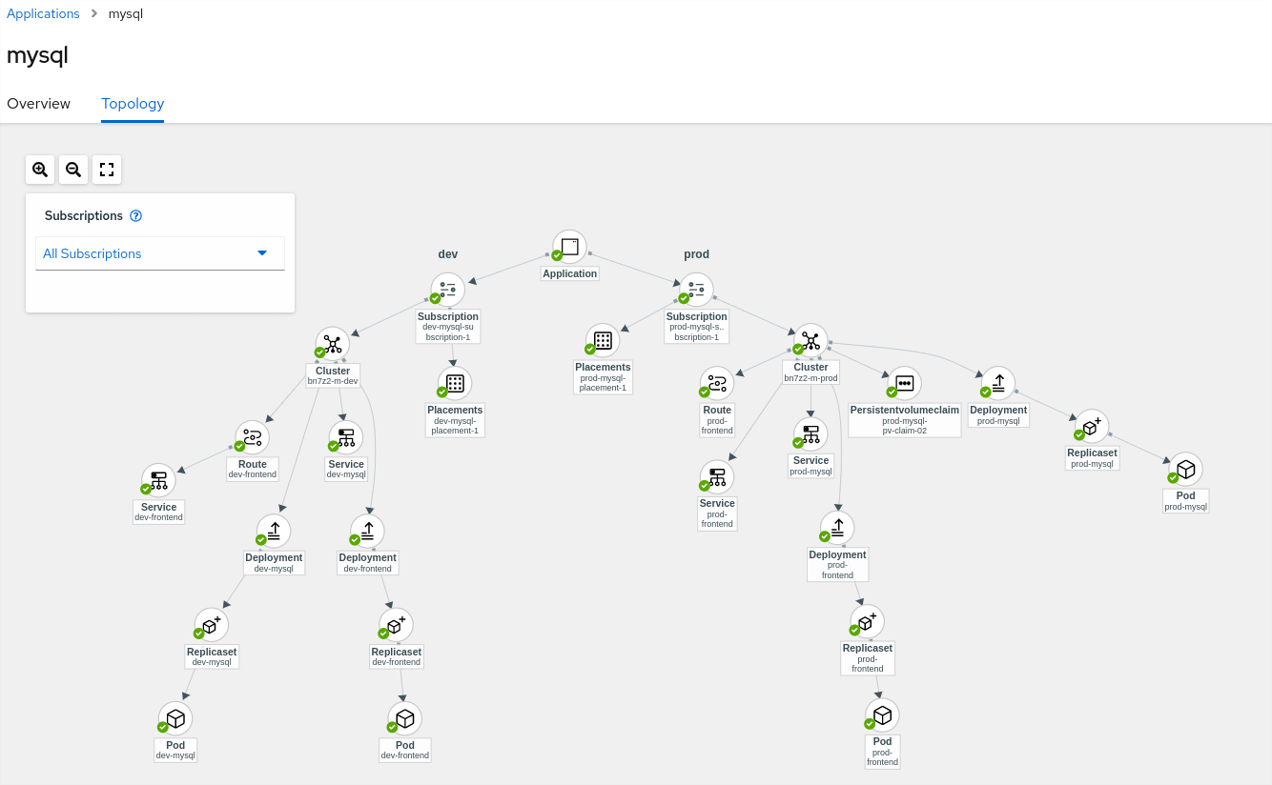Select the dev-mysql-subscription-1 Subscription node
Screen dimensions: 1272x785
(448, 290)
